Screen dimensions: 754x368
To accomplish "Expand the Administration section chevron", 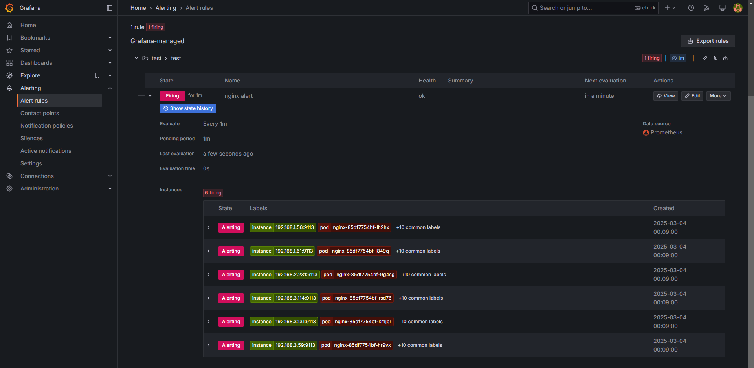I will click(110, 189).
